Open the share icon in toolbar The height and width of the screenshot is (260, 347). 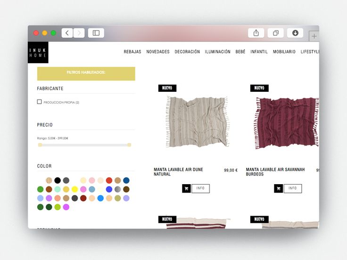pyautogui.click(x=256, y=33)
